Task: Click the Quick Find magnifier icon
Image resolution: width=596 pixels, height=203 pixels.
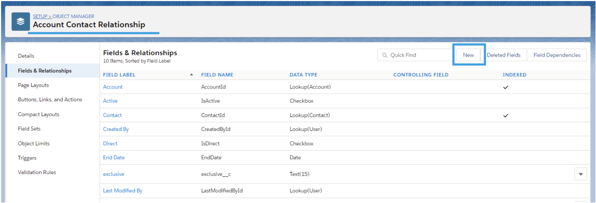Action: click(385, 55)
